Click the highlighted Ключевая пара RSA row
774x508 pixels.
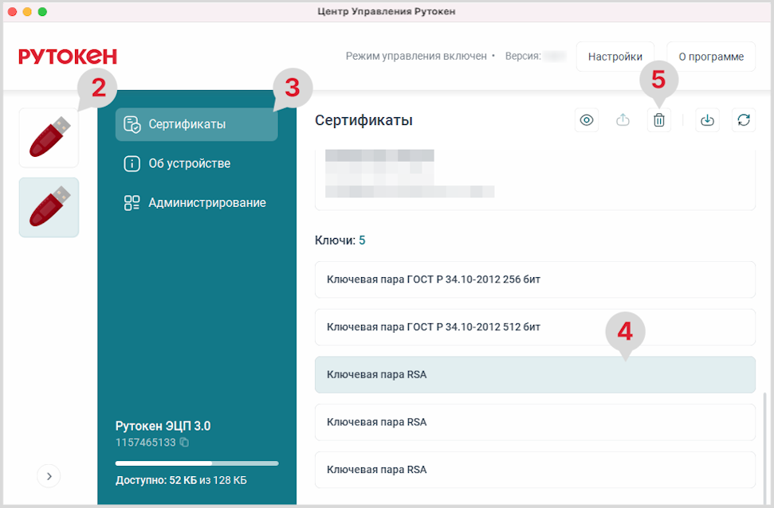point(534,374)
